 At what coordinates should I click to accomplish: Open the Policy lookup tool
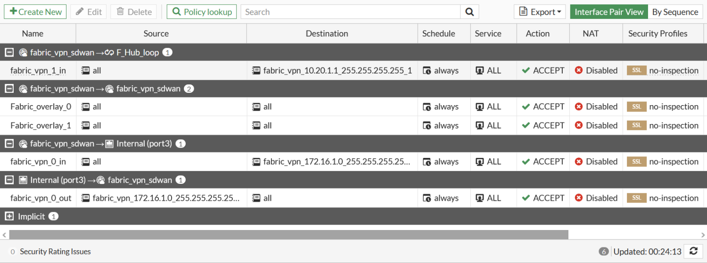(x=202, y=12)
